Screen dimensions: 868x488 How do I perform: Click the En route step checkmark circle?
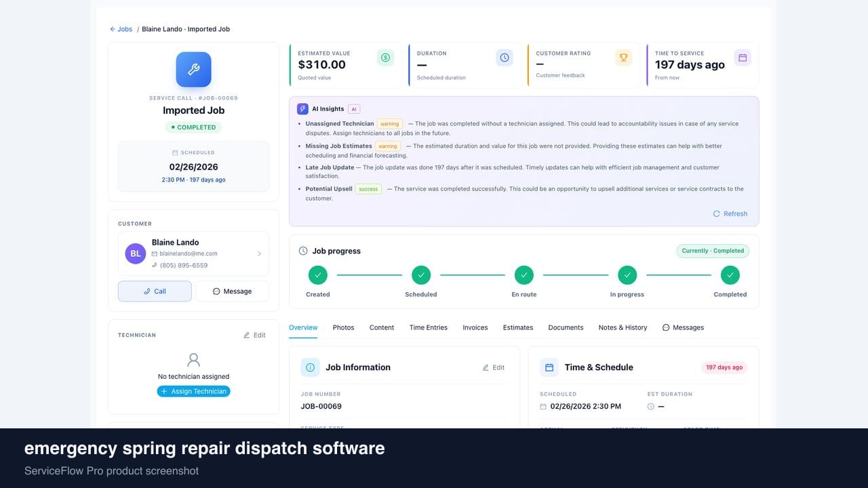[524, 275]
